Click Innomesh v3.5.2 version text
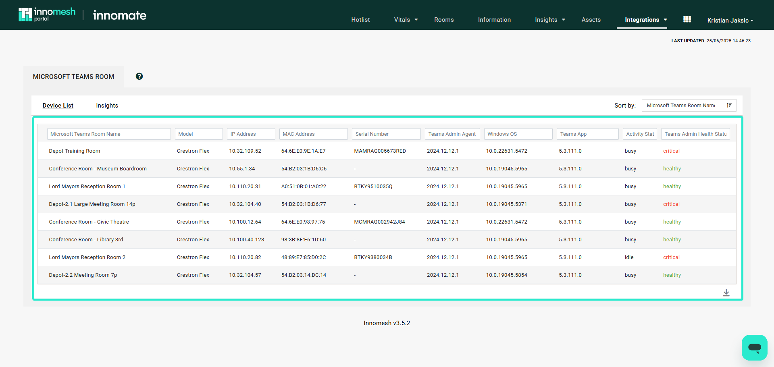The height and width of the screenshot is (367, 774). click(387, 323)
